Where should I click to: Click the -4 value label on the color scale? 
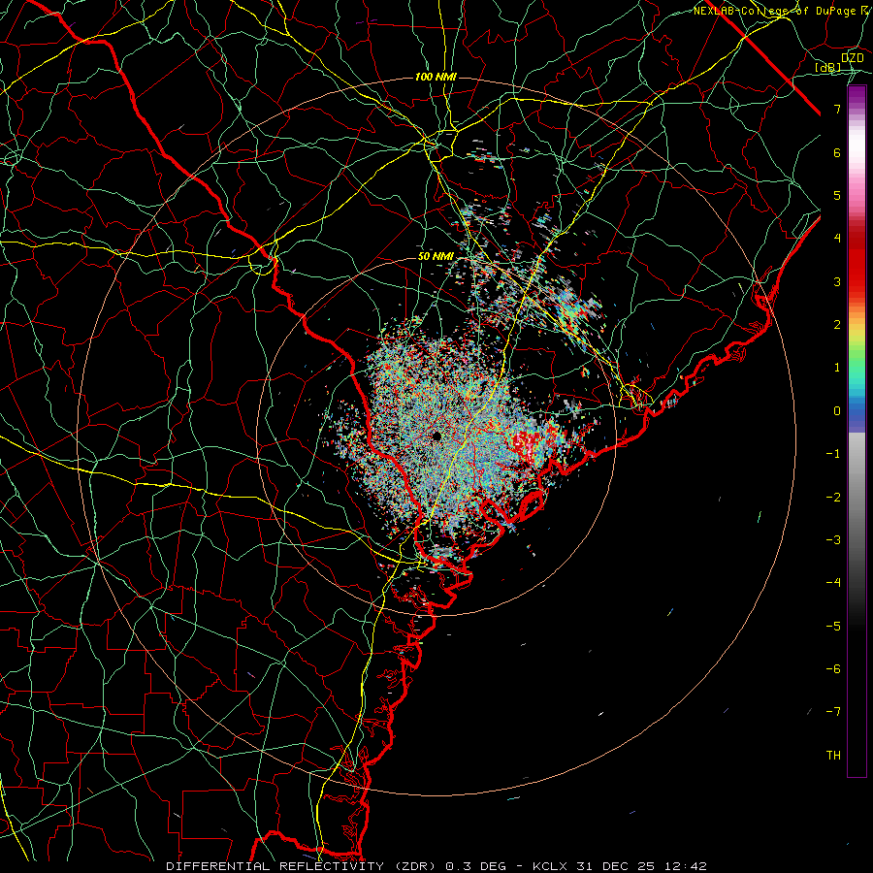coord(833,582)
